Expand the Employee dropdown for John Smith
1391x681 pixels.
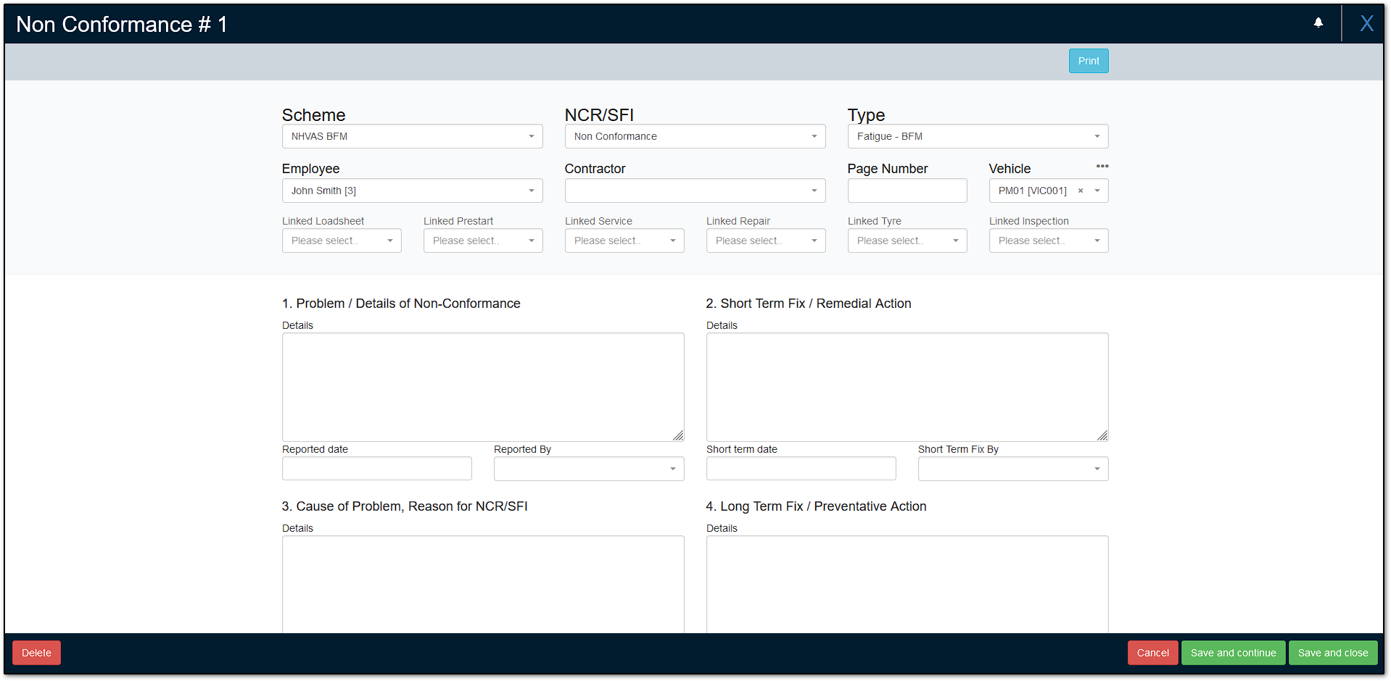click(x=531, y=191)
